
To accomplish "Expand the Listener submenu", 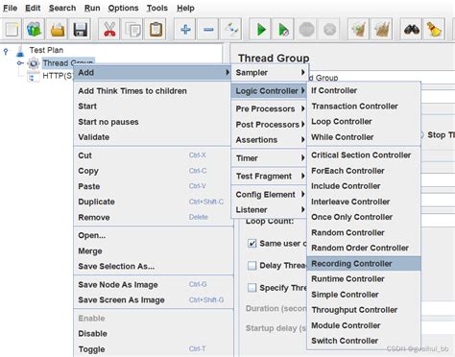I will tap(270, 210).
